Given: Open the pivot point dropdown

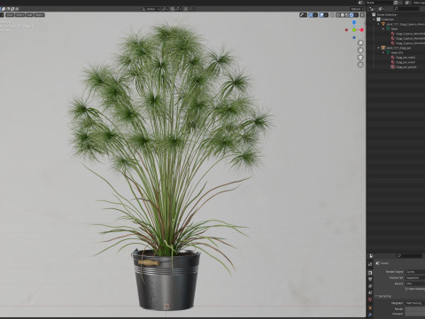Looking at the screenshot, I should (x=166, y=9).
